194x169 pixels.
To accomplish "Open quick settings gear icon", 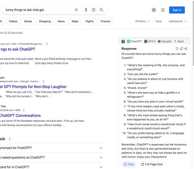I will click(x=154, y=10).
